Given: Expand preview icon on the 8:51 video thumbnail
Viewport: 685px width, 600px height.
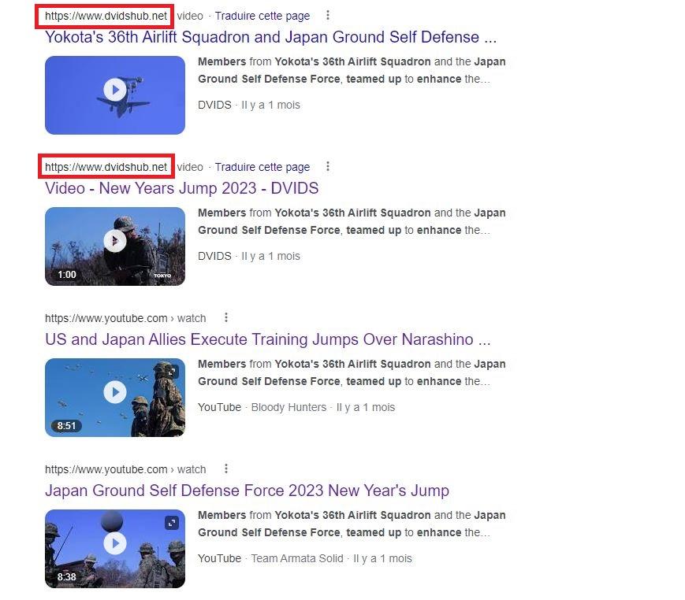Looking at the screenshot, I should point(172,372).
